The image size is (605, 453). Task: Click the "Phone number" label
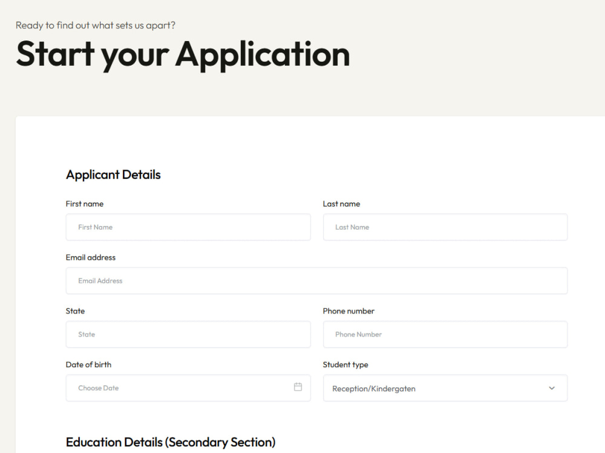click(348, 311)
